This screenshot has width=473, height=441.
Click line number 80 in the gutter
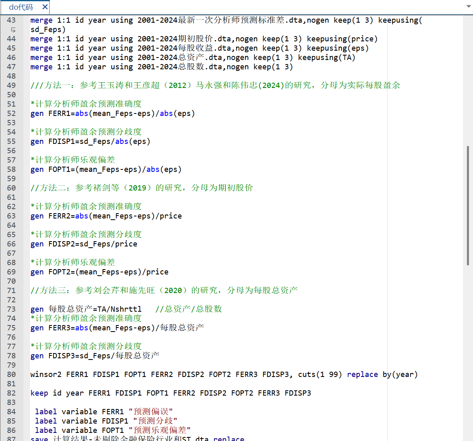[x=11, y=375]
